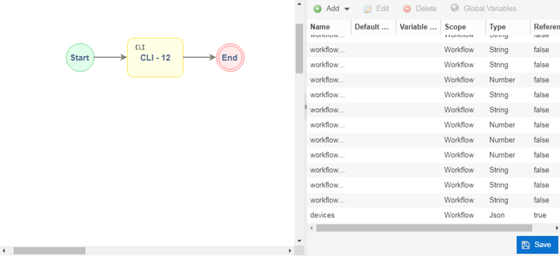Click the canvas scroll-down arrow
This screenshot has height=256, width=560.
pyautogui.click(x=299, y=241)
